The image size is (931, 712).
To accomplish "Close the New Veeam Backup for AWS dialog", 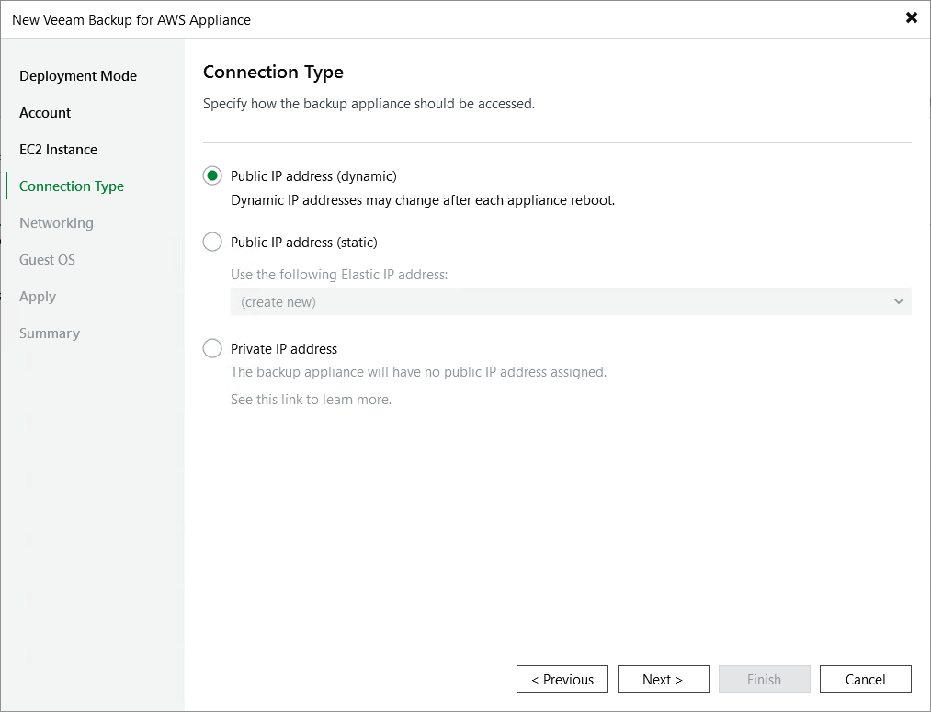I will click(911, 17).
